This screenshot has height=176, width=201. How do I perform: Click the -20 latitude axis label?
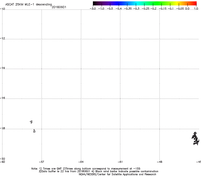[x=2, y=159]
